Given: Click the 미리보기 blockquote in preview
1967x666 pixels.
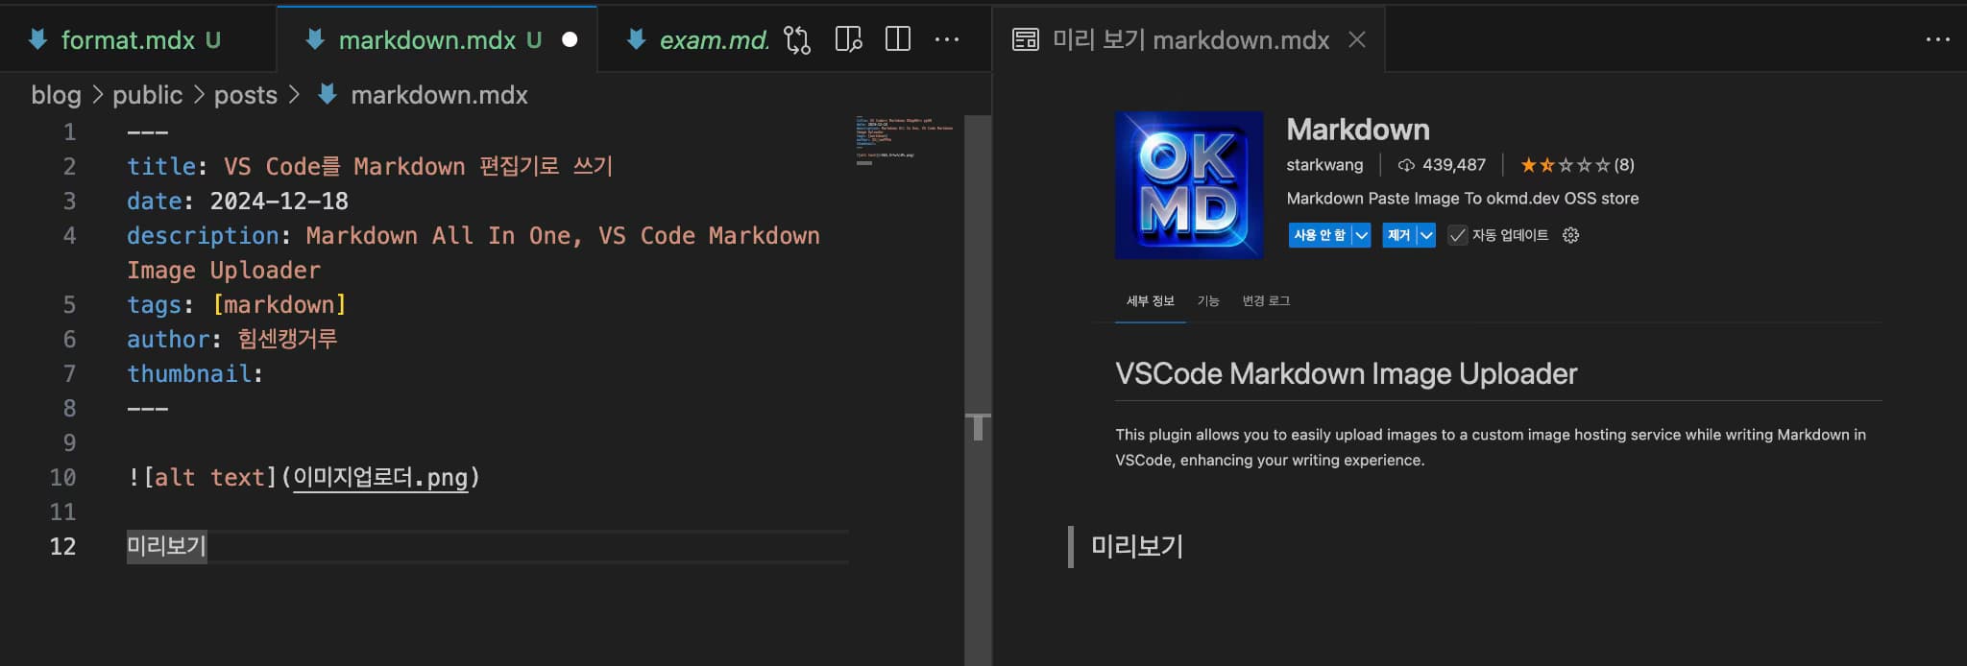Looking at the screenshot, I should [x=1137, y=546].
